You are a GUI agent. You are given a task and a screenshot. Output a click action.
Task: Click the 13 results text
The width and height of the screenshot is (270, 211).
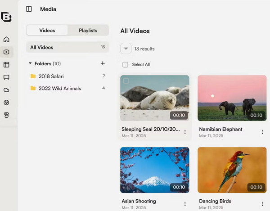click(144, 49)
